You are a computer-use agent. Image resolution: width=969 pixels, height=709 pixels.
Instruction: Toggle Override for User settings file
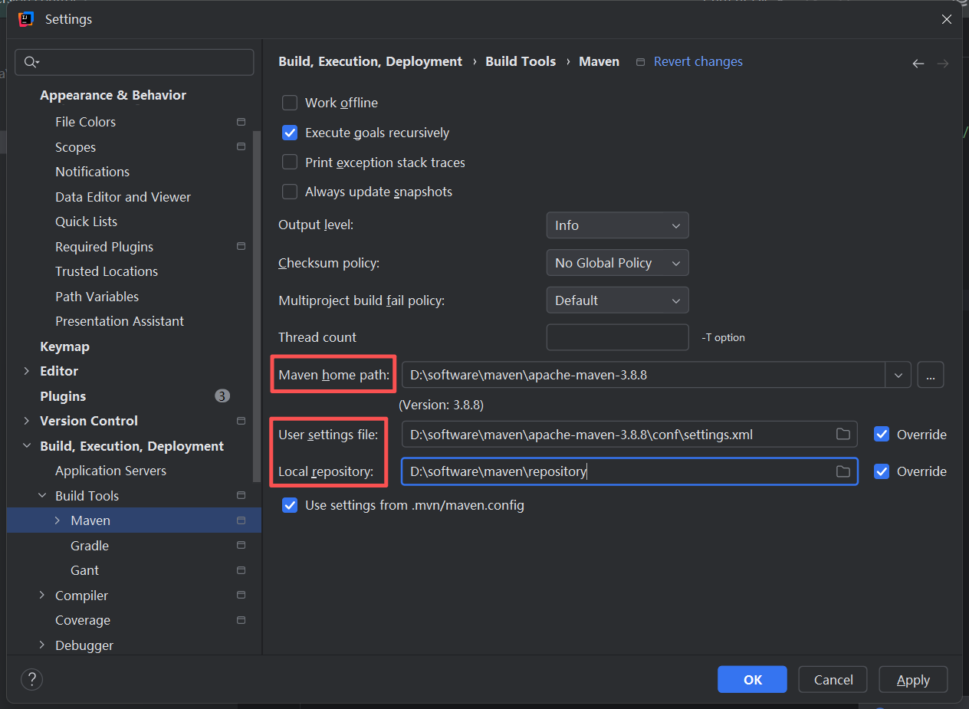coord(882,435)
